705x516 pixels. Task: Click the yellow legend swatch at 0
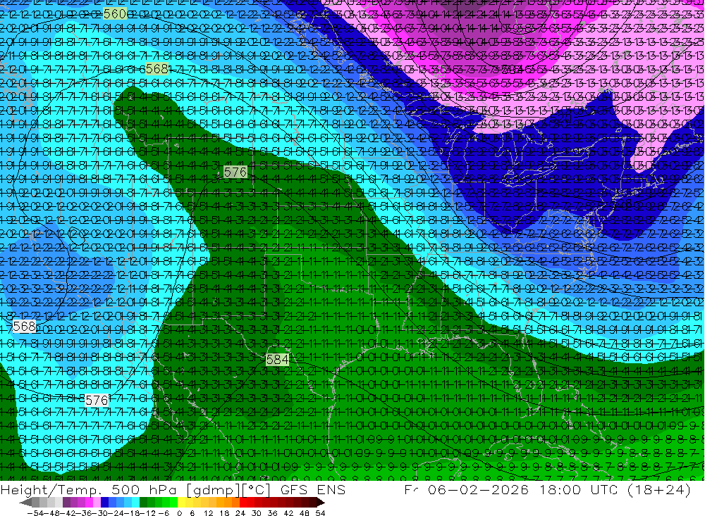[181, 503]
